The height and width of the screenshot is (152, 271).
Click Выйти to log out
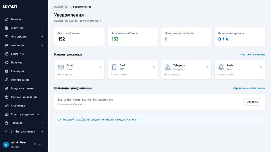point(15,147)
